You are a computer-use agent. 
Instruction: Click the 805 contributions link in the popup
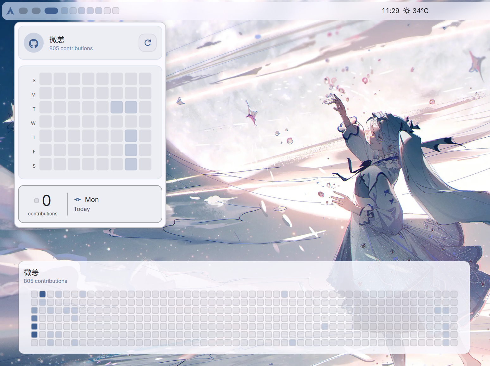71,48
